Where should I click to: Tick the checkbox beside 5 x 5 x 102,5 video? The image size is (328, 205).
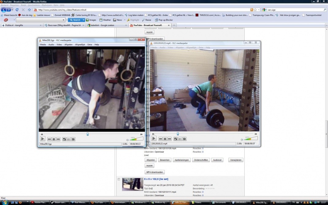coord(119,179)
